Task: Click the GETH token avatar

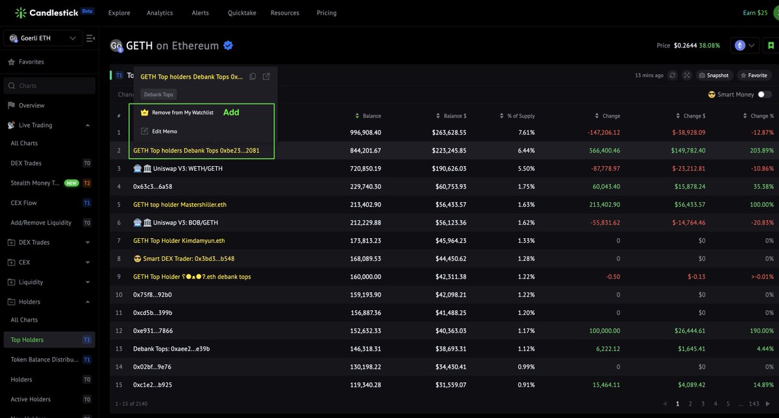Action: coord(116,45)
